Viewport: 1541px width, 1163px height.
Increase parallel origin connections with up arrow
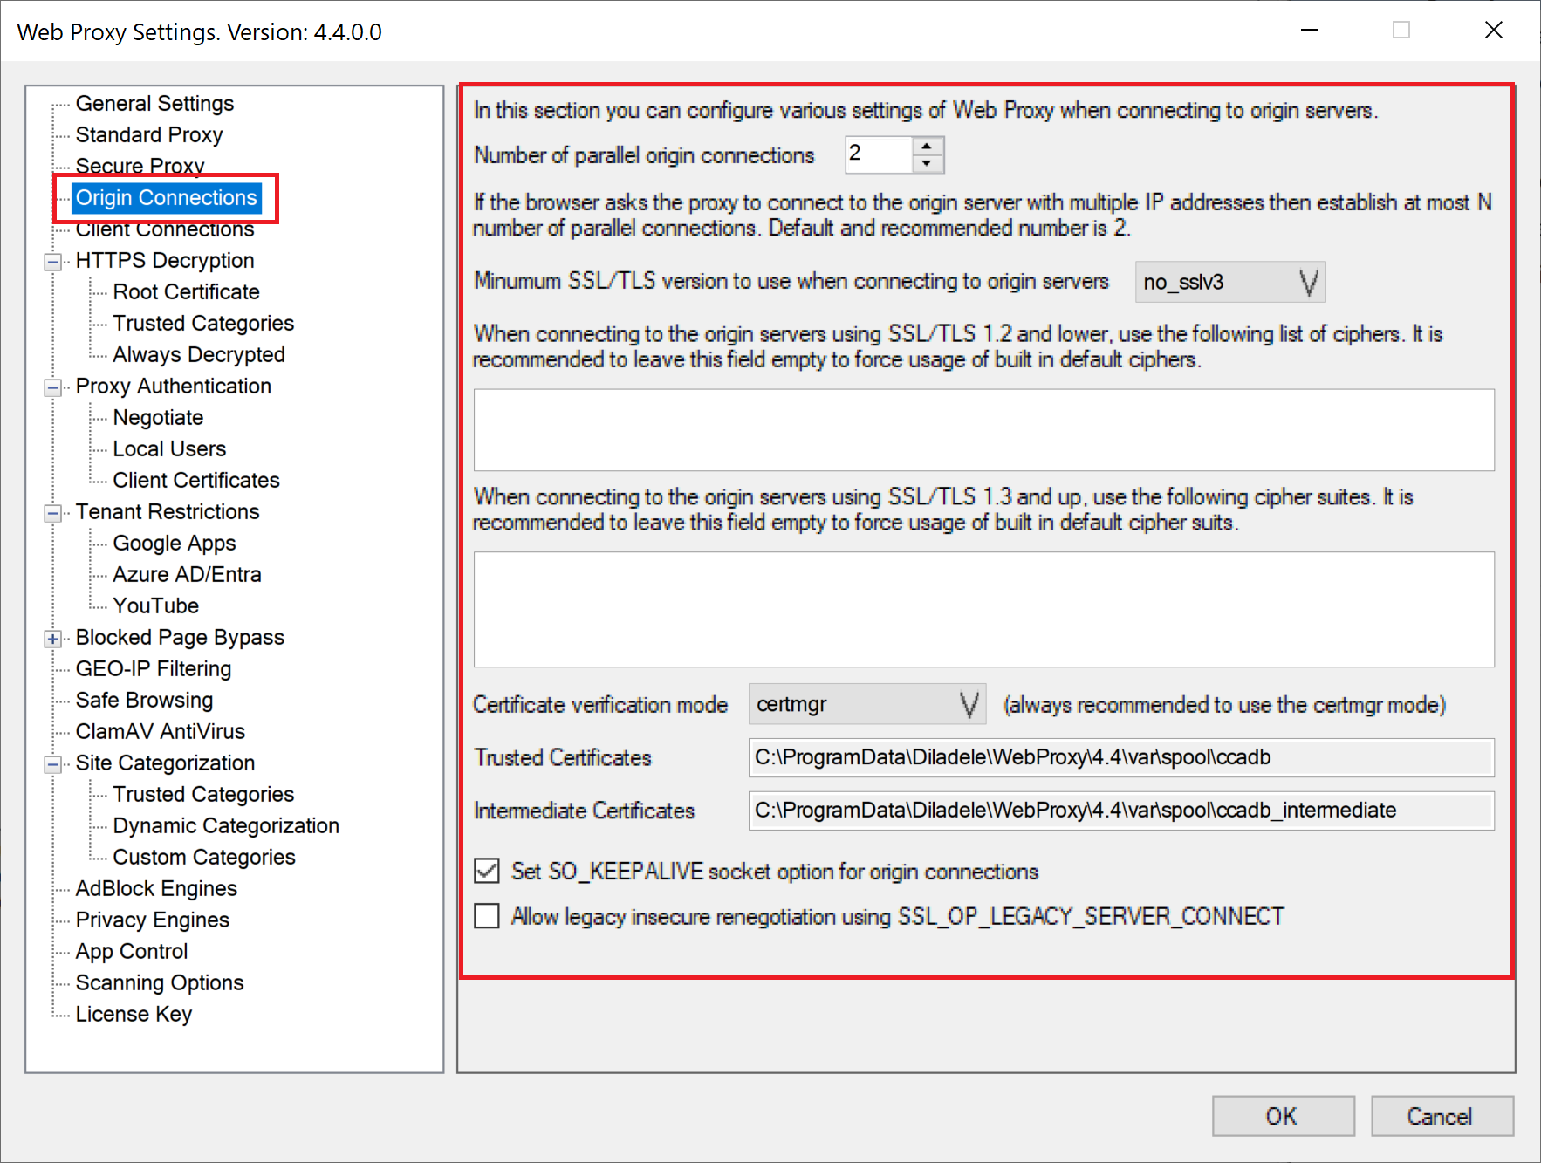[927, 146]
